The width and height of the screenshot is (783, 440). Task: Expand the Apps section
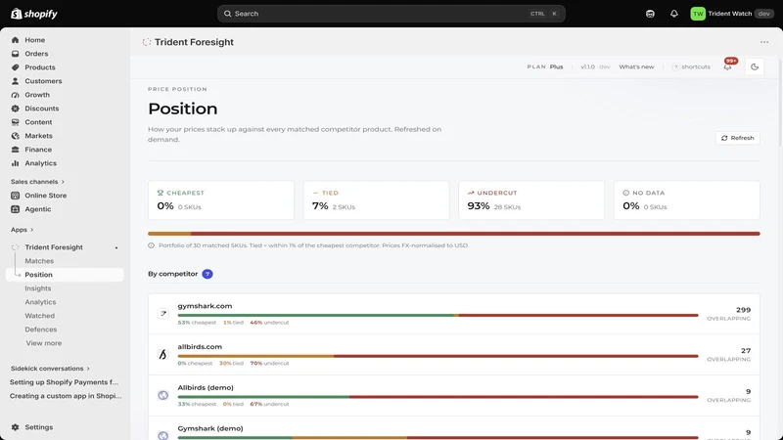pos(22,230)
